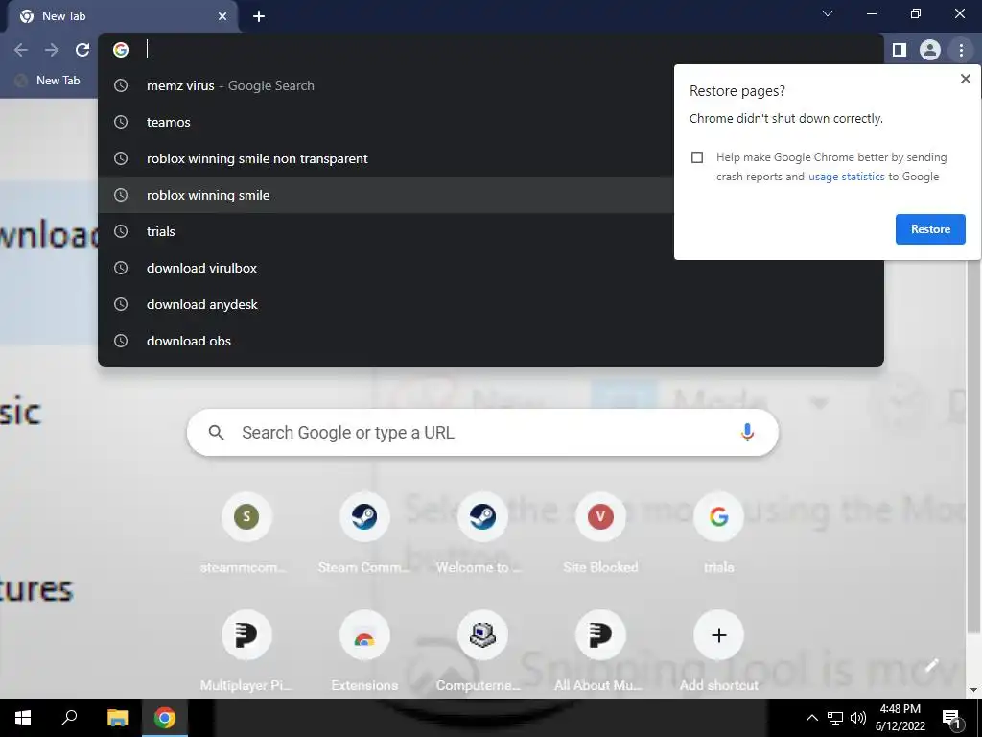
Task: Start voice search with the microphone icon
Action: (746, 433)
